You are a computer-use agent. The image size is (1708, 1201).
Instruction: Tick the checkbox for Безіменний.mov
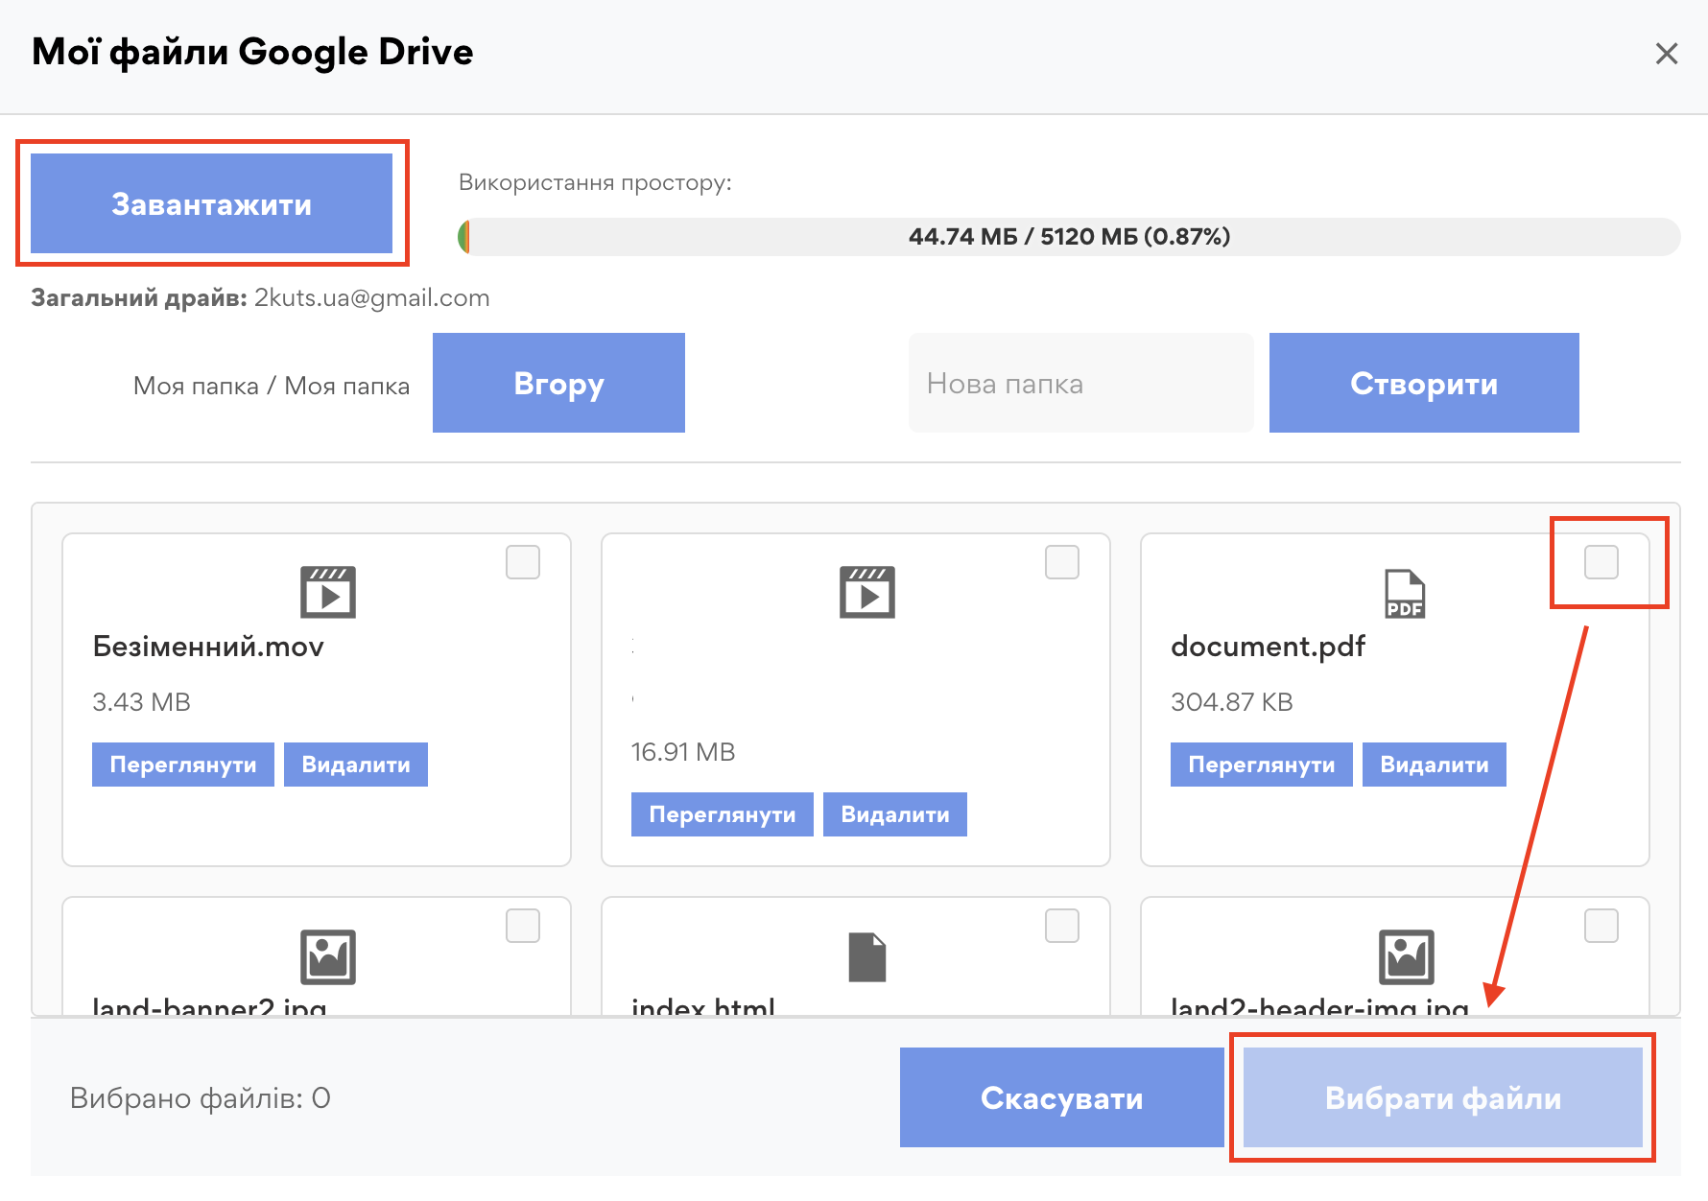click(523, 562)
